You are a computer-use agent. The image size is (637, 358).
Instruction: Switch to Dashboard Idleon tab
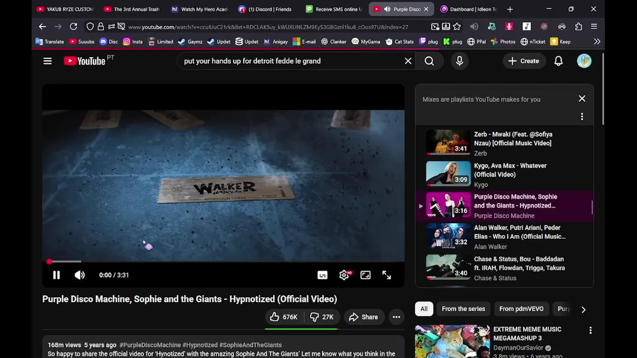pyautogui.click(x=469, y=9)
